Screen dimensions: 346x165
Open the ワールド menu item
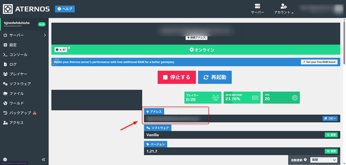click(x=24, y=103)
